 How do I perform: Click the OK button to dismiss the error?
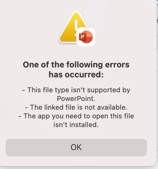(76, 148)
